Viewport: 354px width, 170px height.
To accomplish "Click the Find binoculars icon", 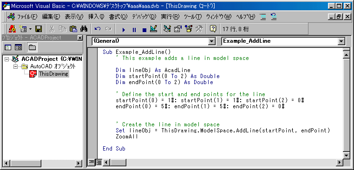I will pos(84,29).
